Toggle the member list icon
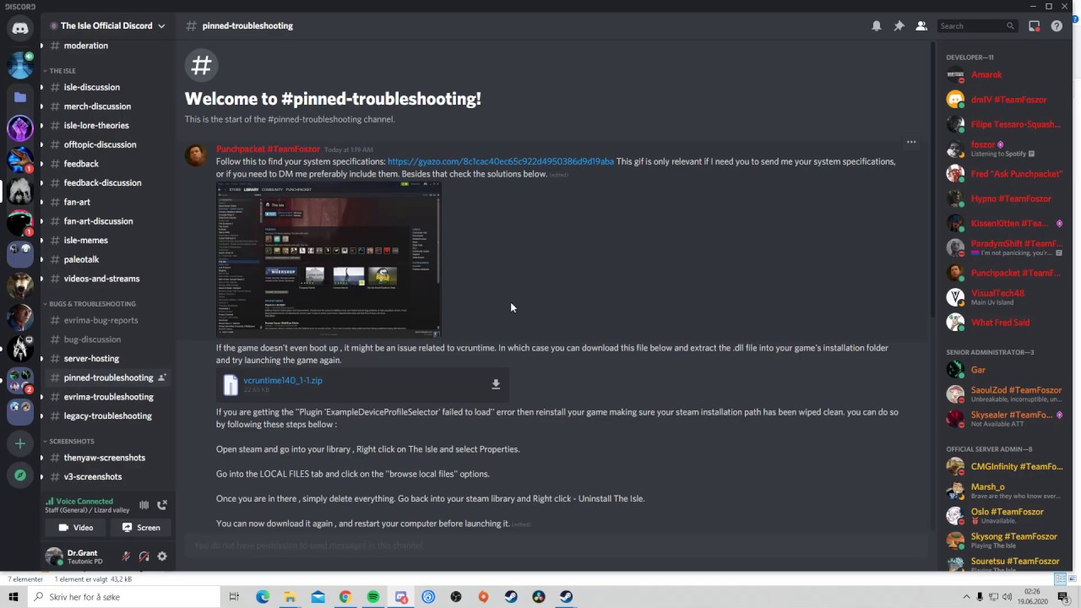1081x608 pixels. (x=921, y=26)
